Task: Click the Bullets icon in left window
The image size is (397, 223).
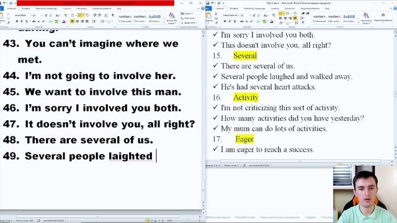Action: [73, 15]
